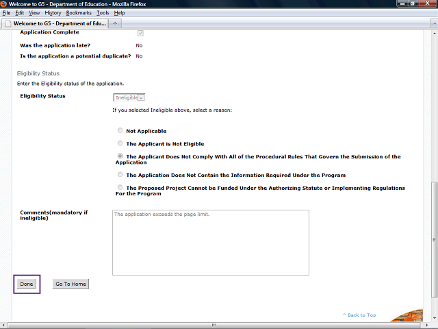Click the horizontal scrollbar thumb
Viewport: 438px width, 329px height.
[214, 326]
